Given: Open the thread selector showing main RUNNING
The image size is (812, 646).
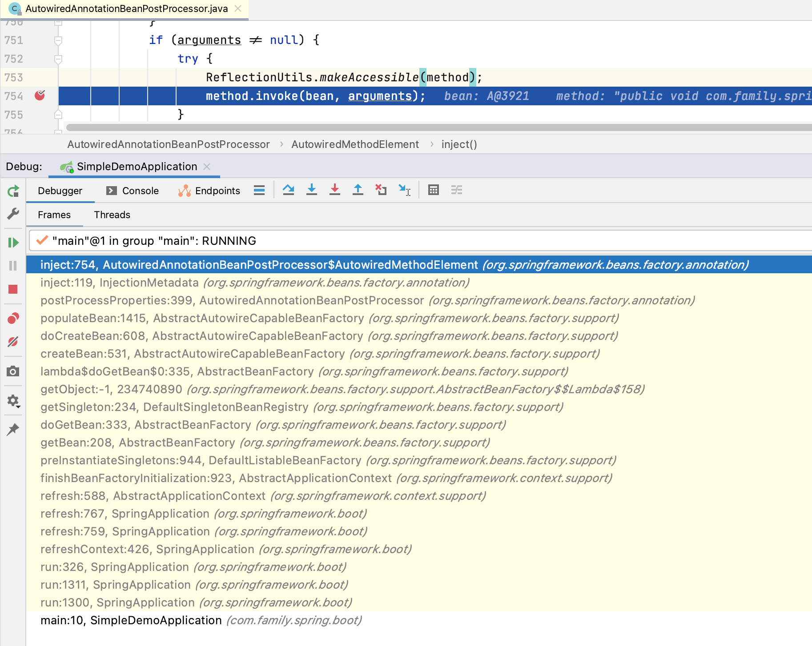Looking at the screenshot, I should [420, 241].
